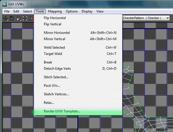Click the Edit UVWs window app icon
Image resolution: width=173 pixels, height=132 pixels.
4,4
